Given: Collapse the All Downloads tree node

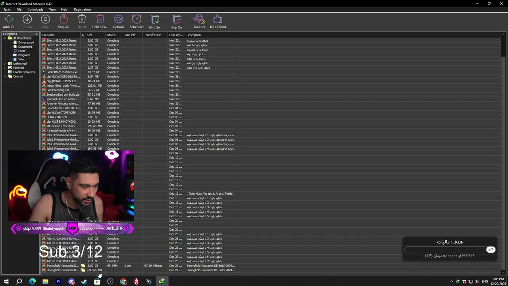Looking at the screenshot, I should [5, 38].
